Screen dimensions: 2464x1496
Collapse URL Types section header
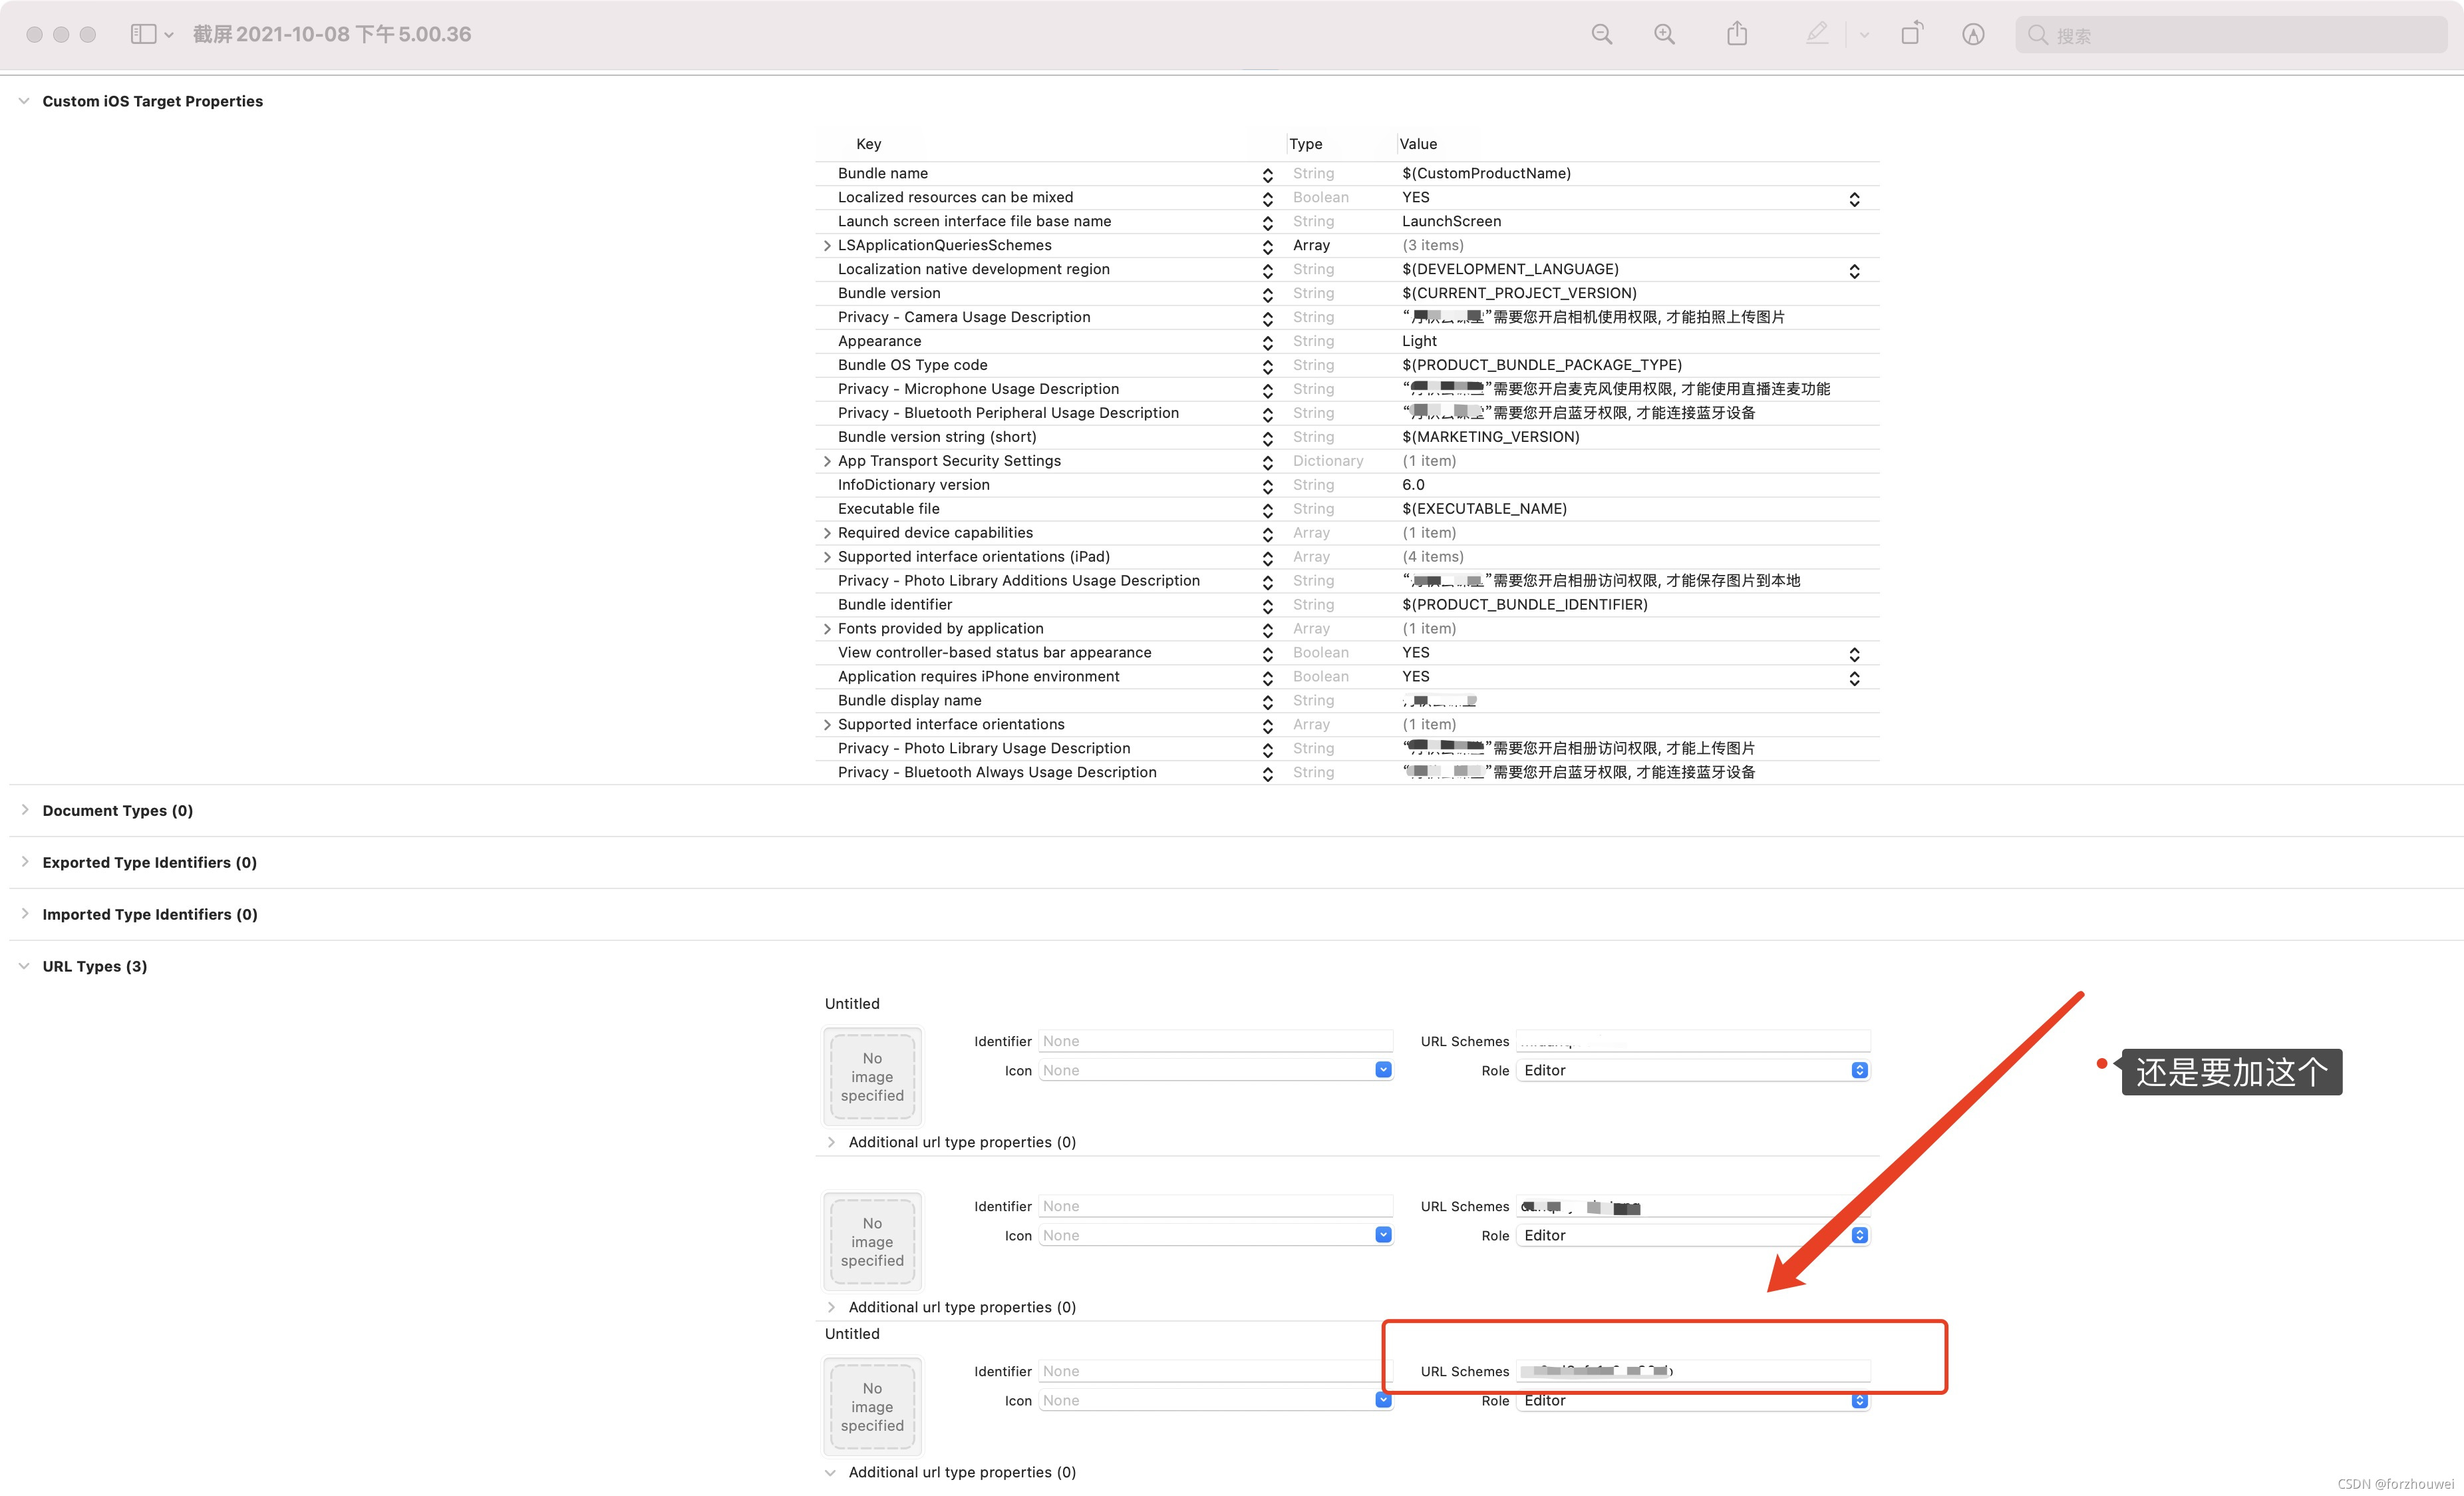24,967
